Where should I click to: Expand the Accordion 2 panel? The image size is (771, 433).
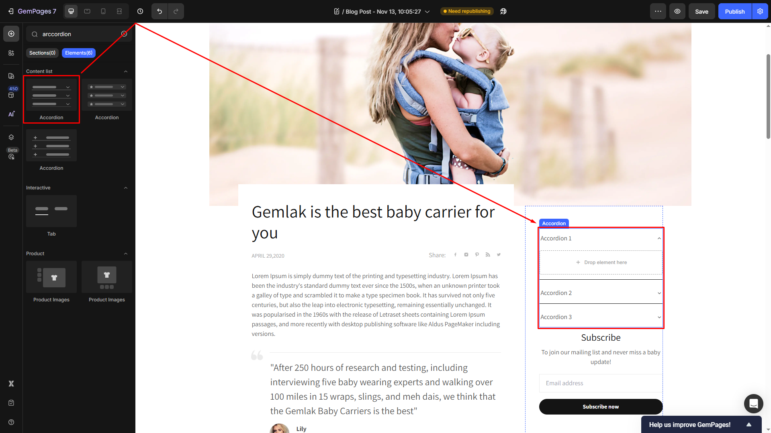coord(601,293)
